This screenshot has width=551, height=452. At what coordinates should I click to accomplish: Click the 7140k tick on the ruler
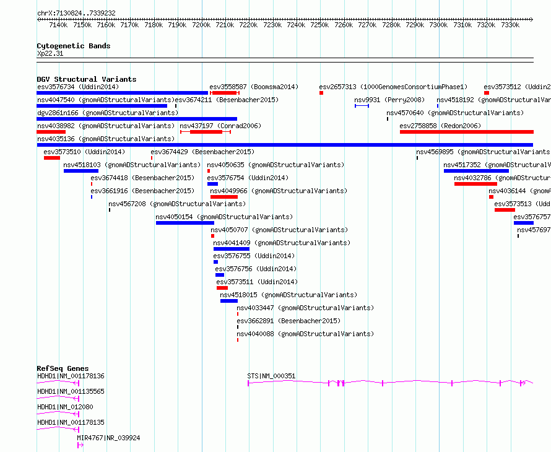pyautogui.click(x=58, y=25)
